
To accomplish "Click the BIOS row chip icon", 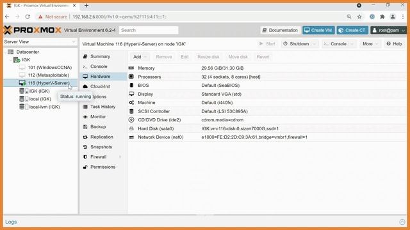I will [x=131, y=85].
